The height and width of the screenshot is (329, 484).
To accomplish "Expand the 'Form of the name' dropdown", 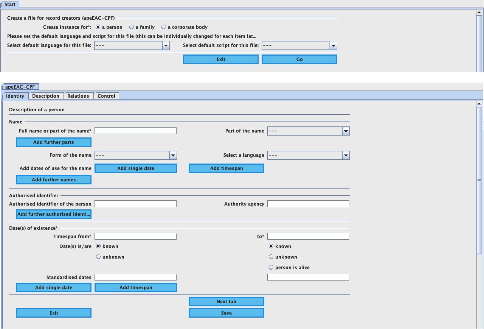I will click(173, 155).
